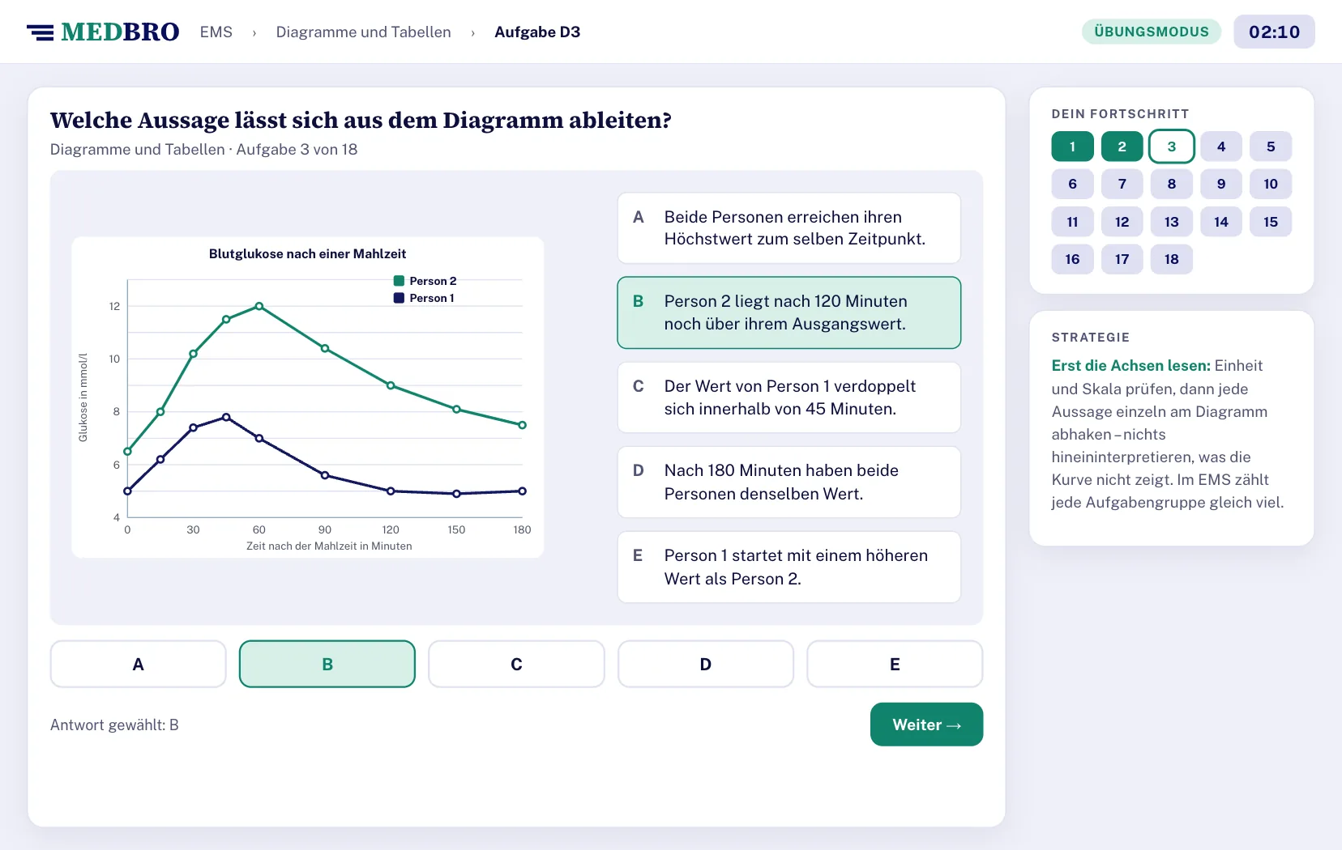Choose answer card E about Person 1 startet
Screen dimensions: 1342x850
(789, 567)
